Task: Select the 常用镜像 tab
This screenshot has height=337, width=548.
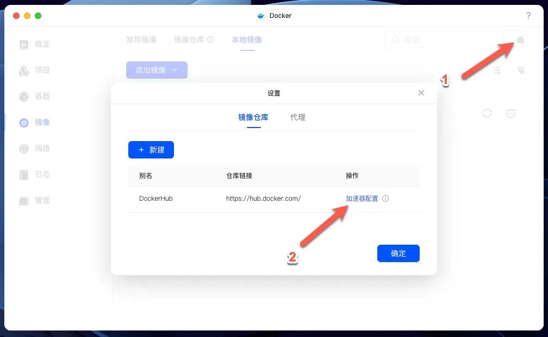Action: point(141,39)
